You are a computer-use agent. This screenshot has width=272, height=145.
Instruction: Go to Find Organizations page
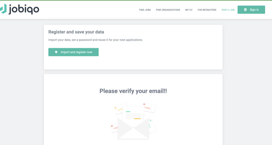pos(168,10)
